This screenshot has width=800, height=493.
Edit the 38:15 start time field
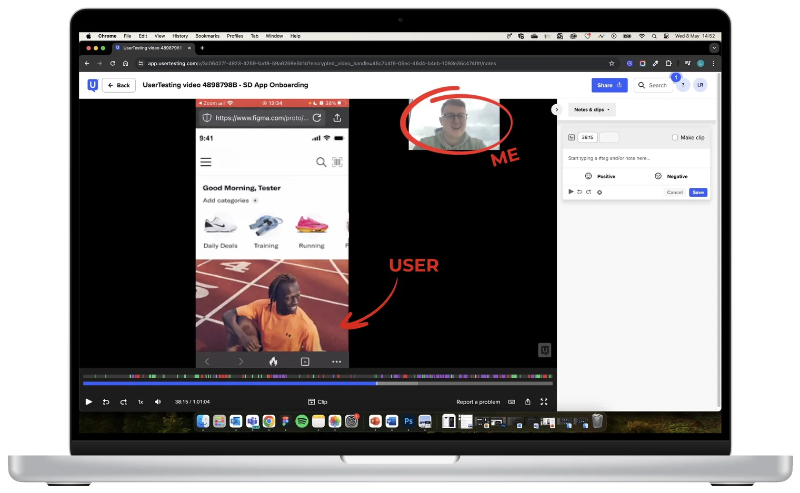587,137
